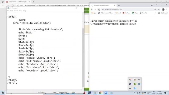The width and height of the screenshot is (169, 95).
Task: Click the dark cloud icon in overflow top row
Action: [x=139, y=80]
